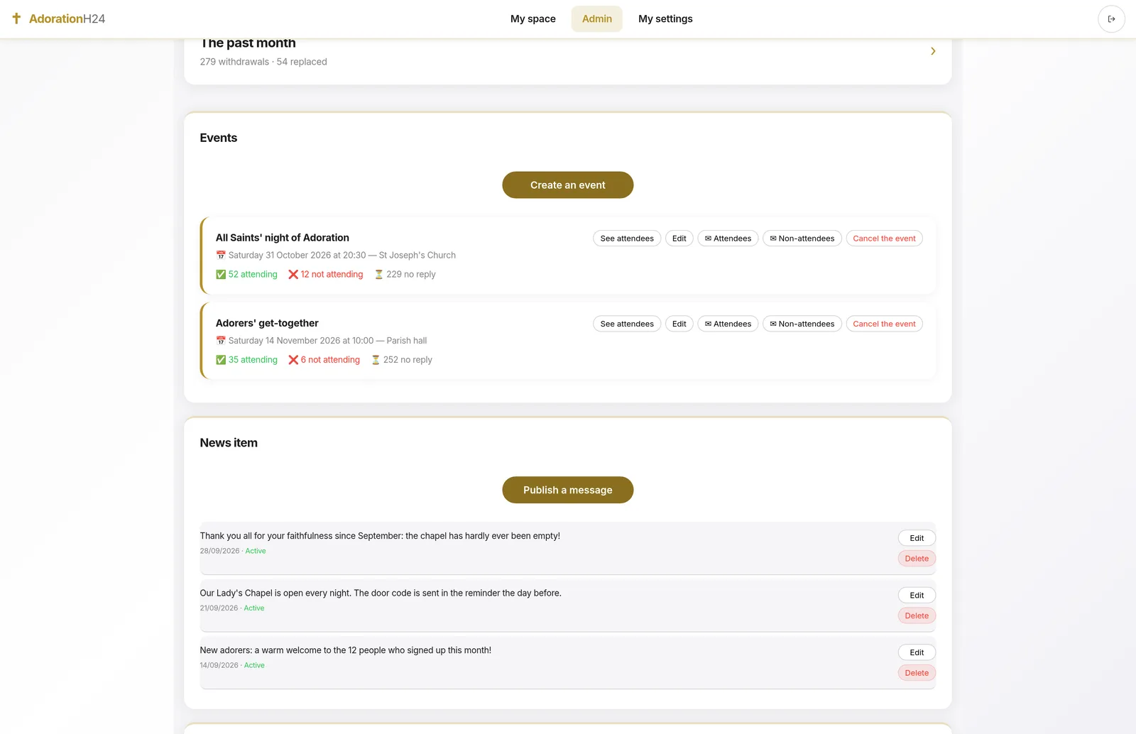Email non-attendees of Adorers' get-together
1136x734 pixels.
coord(802,324)
